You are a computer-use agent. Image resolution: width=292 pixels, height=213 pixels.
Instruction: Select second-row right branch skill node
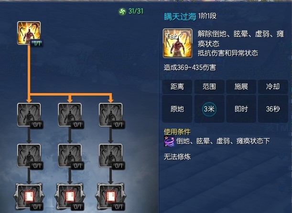[x=111, y=156]
